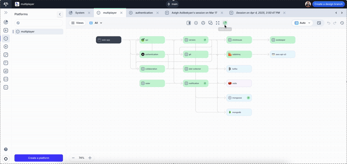Open the code brackets icon in sidebar
This screenshot has width=347, height=164.
(x=6, y=79)
